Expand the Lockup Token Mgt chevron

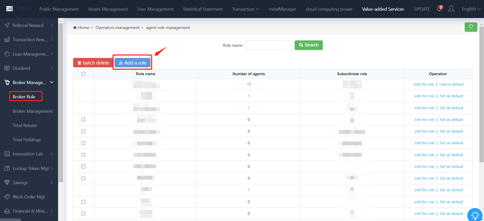coord(52,168)
